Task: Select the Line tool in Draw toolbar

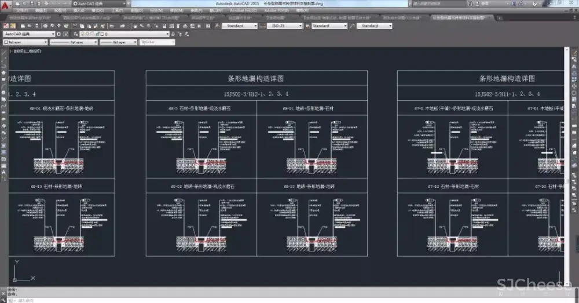Action: point(3,53)
